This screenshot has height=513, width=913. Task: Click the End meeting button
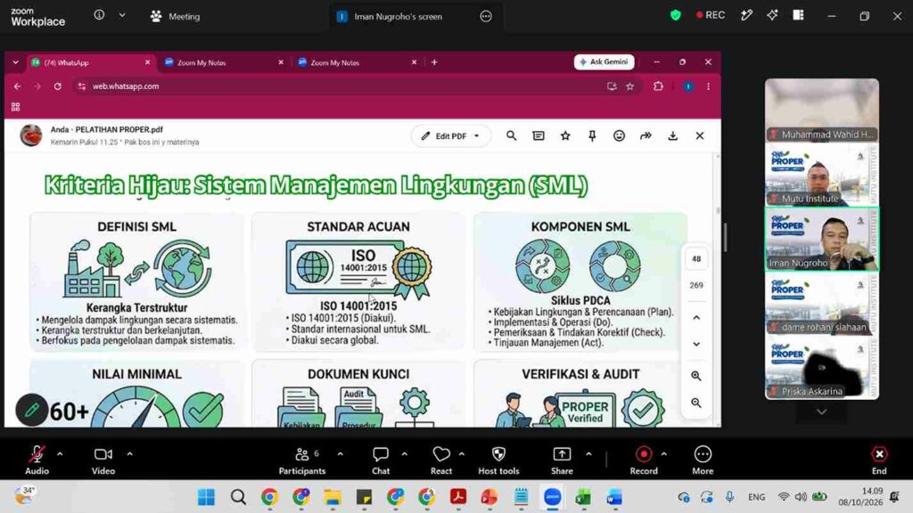click(879, 460)
